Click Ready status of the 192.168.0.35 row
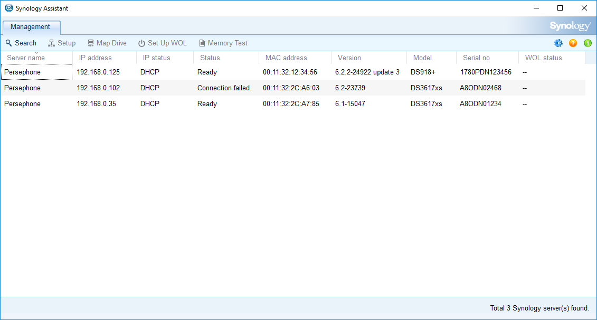 coord(207,103)
